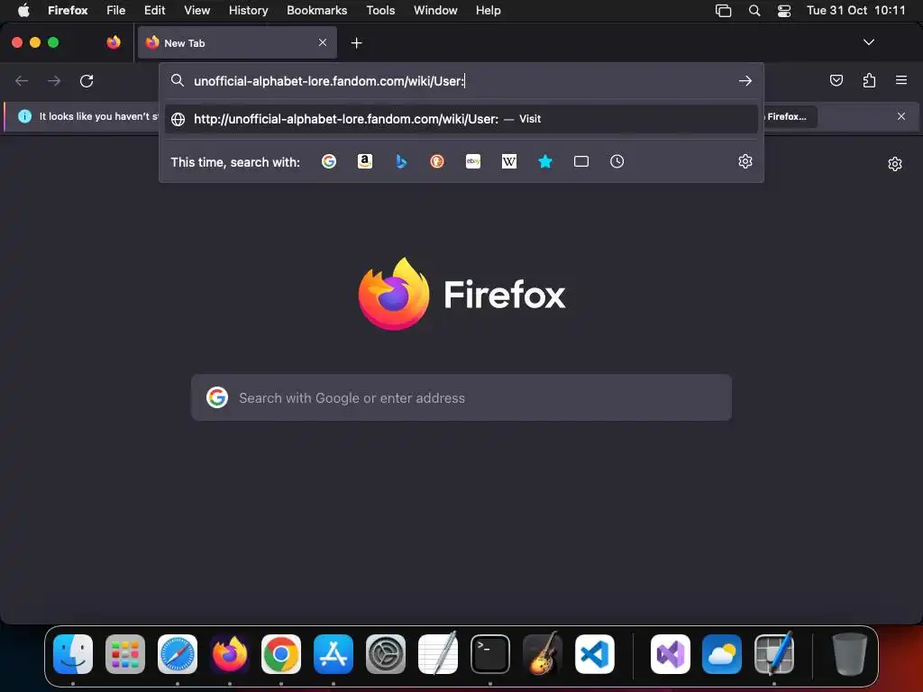Open Spotlight search in menu bar
Screen dimensions: 923x692
click(754, 10)
